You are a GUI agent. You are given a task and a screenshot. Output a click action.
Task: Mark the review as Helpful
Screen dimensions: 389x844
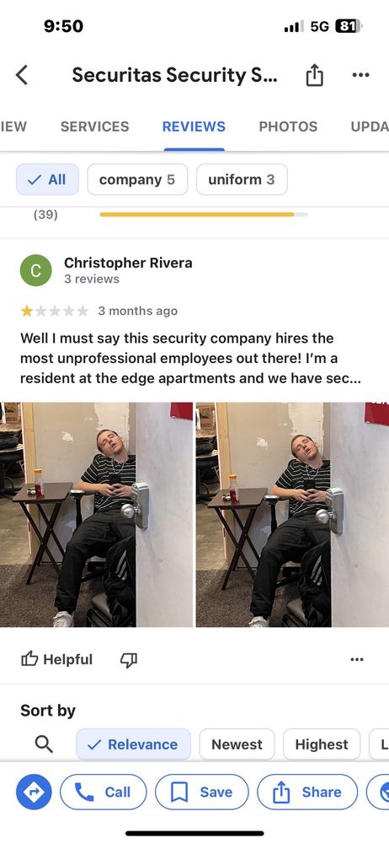(57, 659)
